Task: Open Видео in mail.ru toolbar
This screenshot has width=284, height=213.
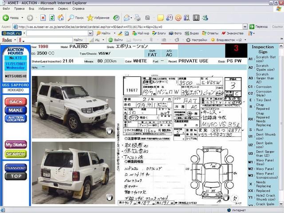Action: (192, 33)
